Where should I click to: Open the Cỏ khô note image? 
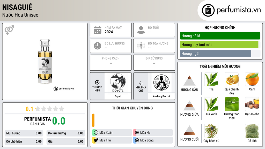pyautogui.click(x=252, y=131)
